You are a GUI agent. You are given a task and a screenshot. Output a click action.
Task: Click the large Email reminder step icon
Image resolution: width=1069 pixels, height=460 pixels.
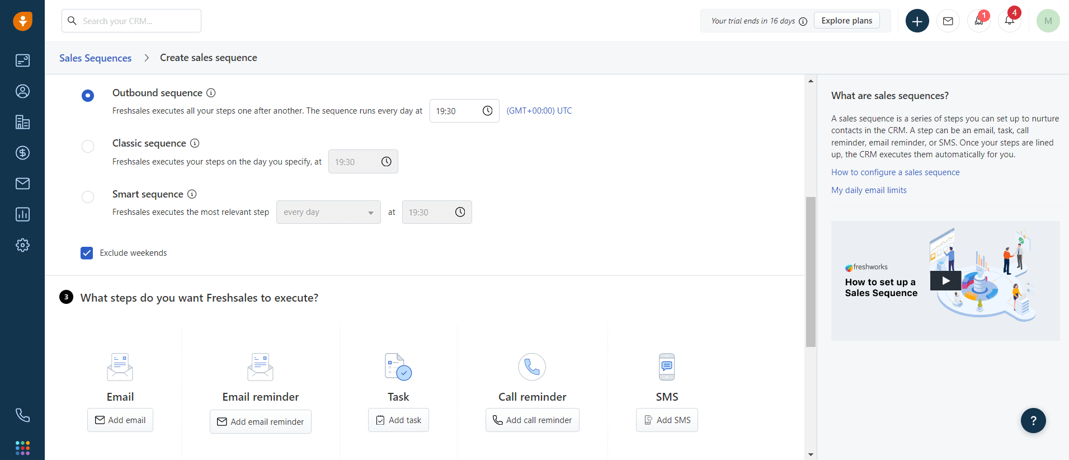click(x=260, y=367)
